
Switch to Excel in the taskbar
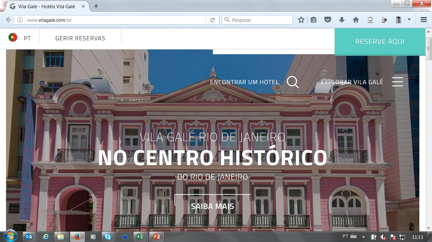[x=139, y=237]
